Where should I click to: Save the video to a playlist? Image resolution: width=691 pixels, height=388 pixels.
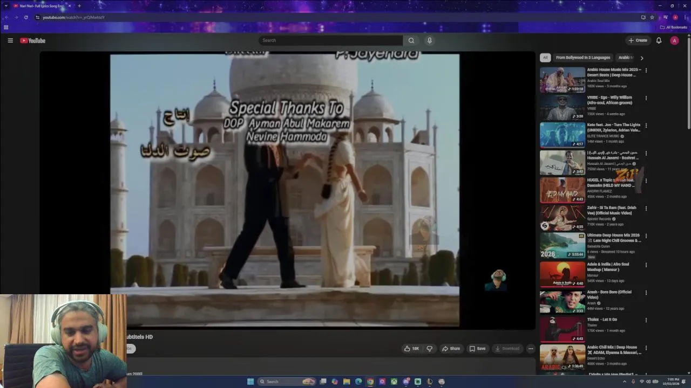(x=477, y=349)
